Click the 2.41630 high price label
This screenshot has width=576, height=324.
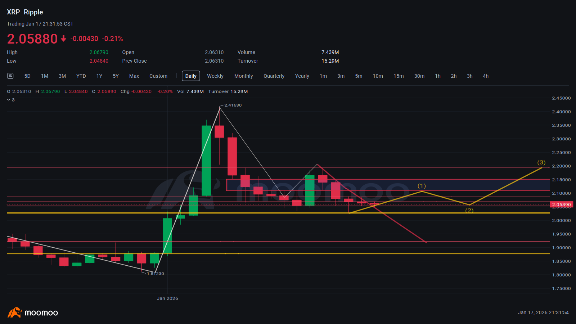click(233, 105)
